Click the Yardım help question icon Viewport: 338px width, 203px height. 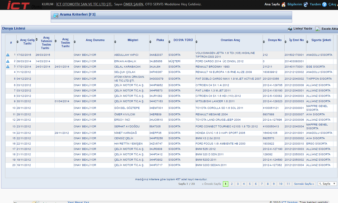click(x=324, y=4)
